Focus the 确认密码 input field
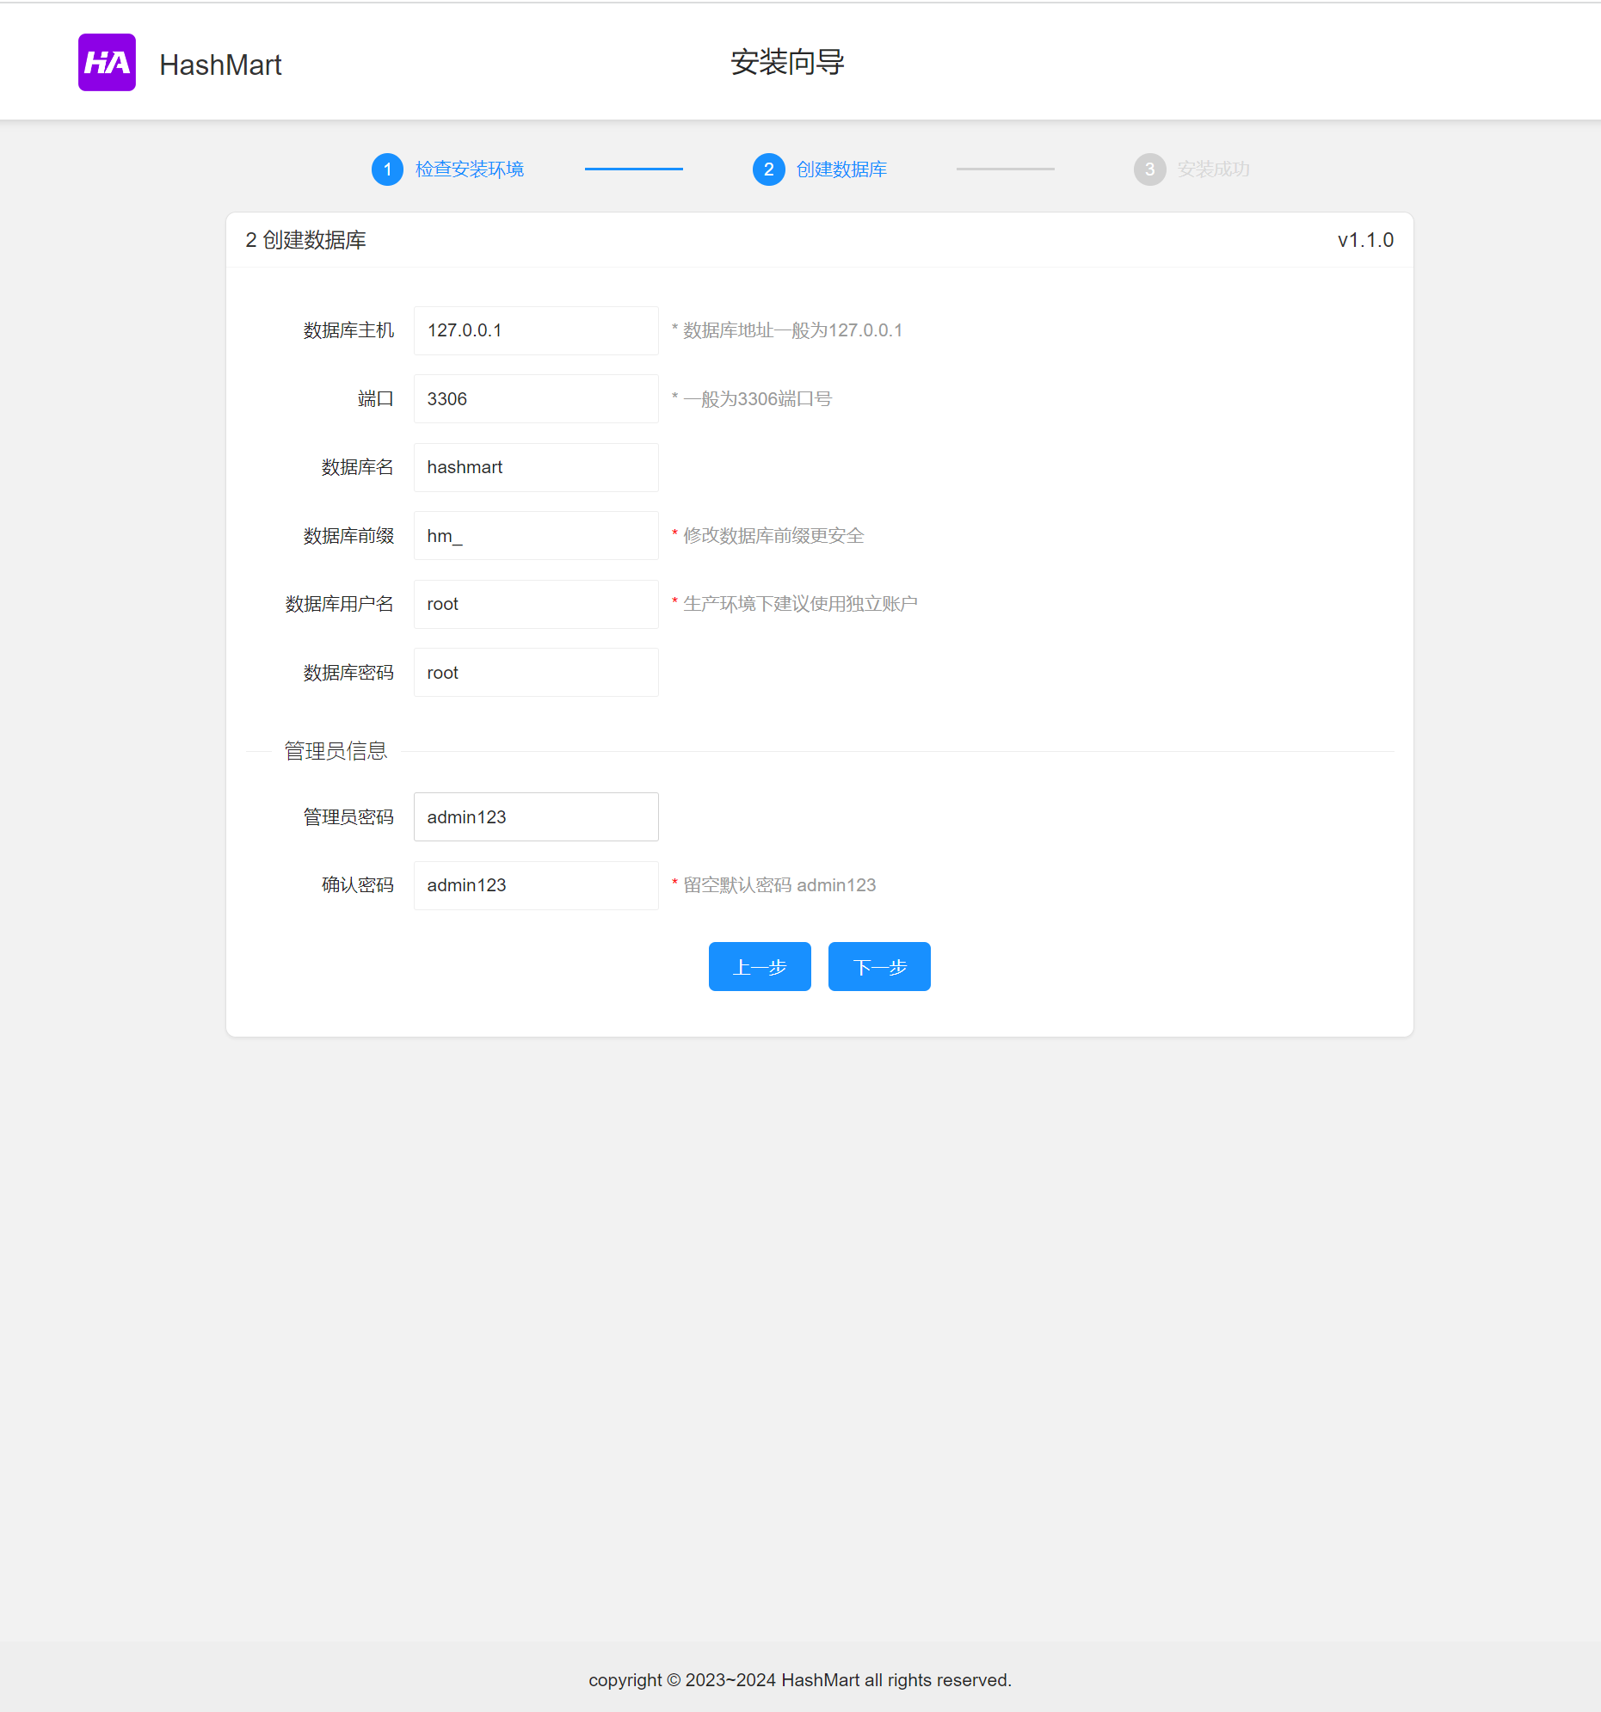The height and width of the screenshot is (1712, 1601). coord(536,886)
